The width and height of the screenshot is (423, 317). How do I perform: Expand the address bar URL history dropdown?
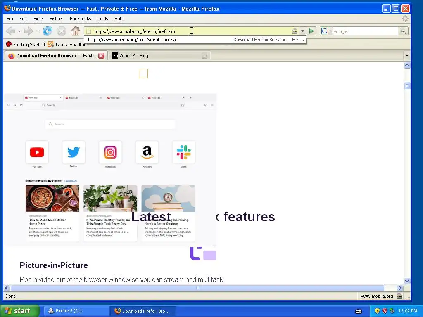(302, 31)
